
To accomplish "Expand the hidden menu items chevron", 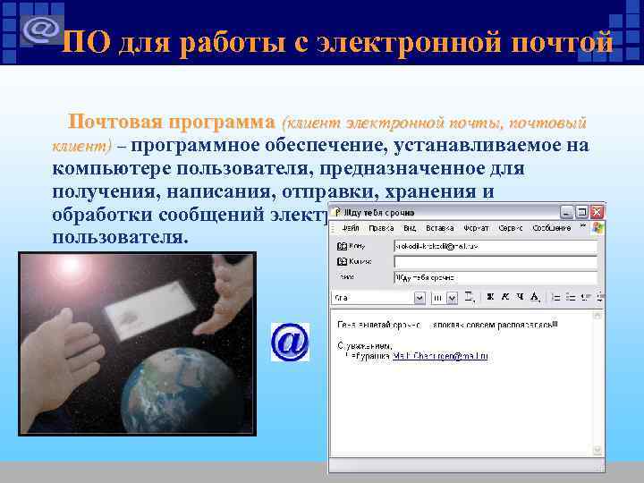I will (x=582, y=226).
